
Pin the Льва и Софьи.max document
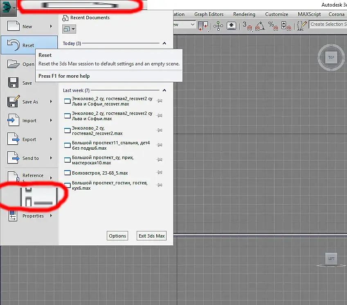pyautogui.click(x=160, y=115)
